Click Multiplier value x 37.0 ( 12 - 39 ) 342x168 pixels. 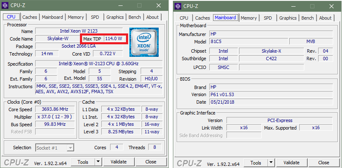click(x=55, y=117)
